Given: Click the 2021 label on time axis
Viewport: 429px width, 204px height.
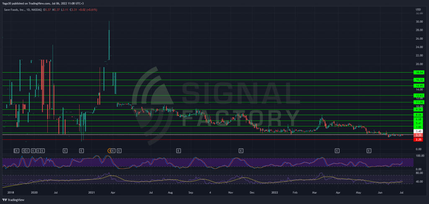Looking at the screenshot, I should click(92, 193).
